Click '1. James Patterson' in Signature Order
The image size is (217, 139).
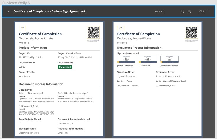click(126, 76)
